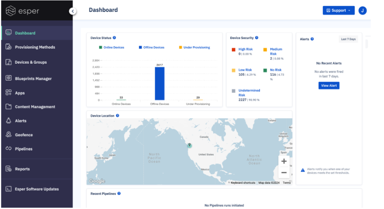
Task: Zoom in on the map
Action: (284, 161)
